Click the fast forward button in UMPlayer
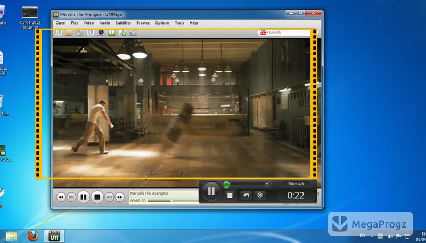This screenshot has height=243, width=426. (120, 197)
